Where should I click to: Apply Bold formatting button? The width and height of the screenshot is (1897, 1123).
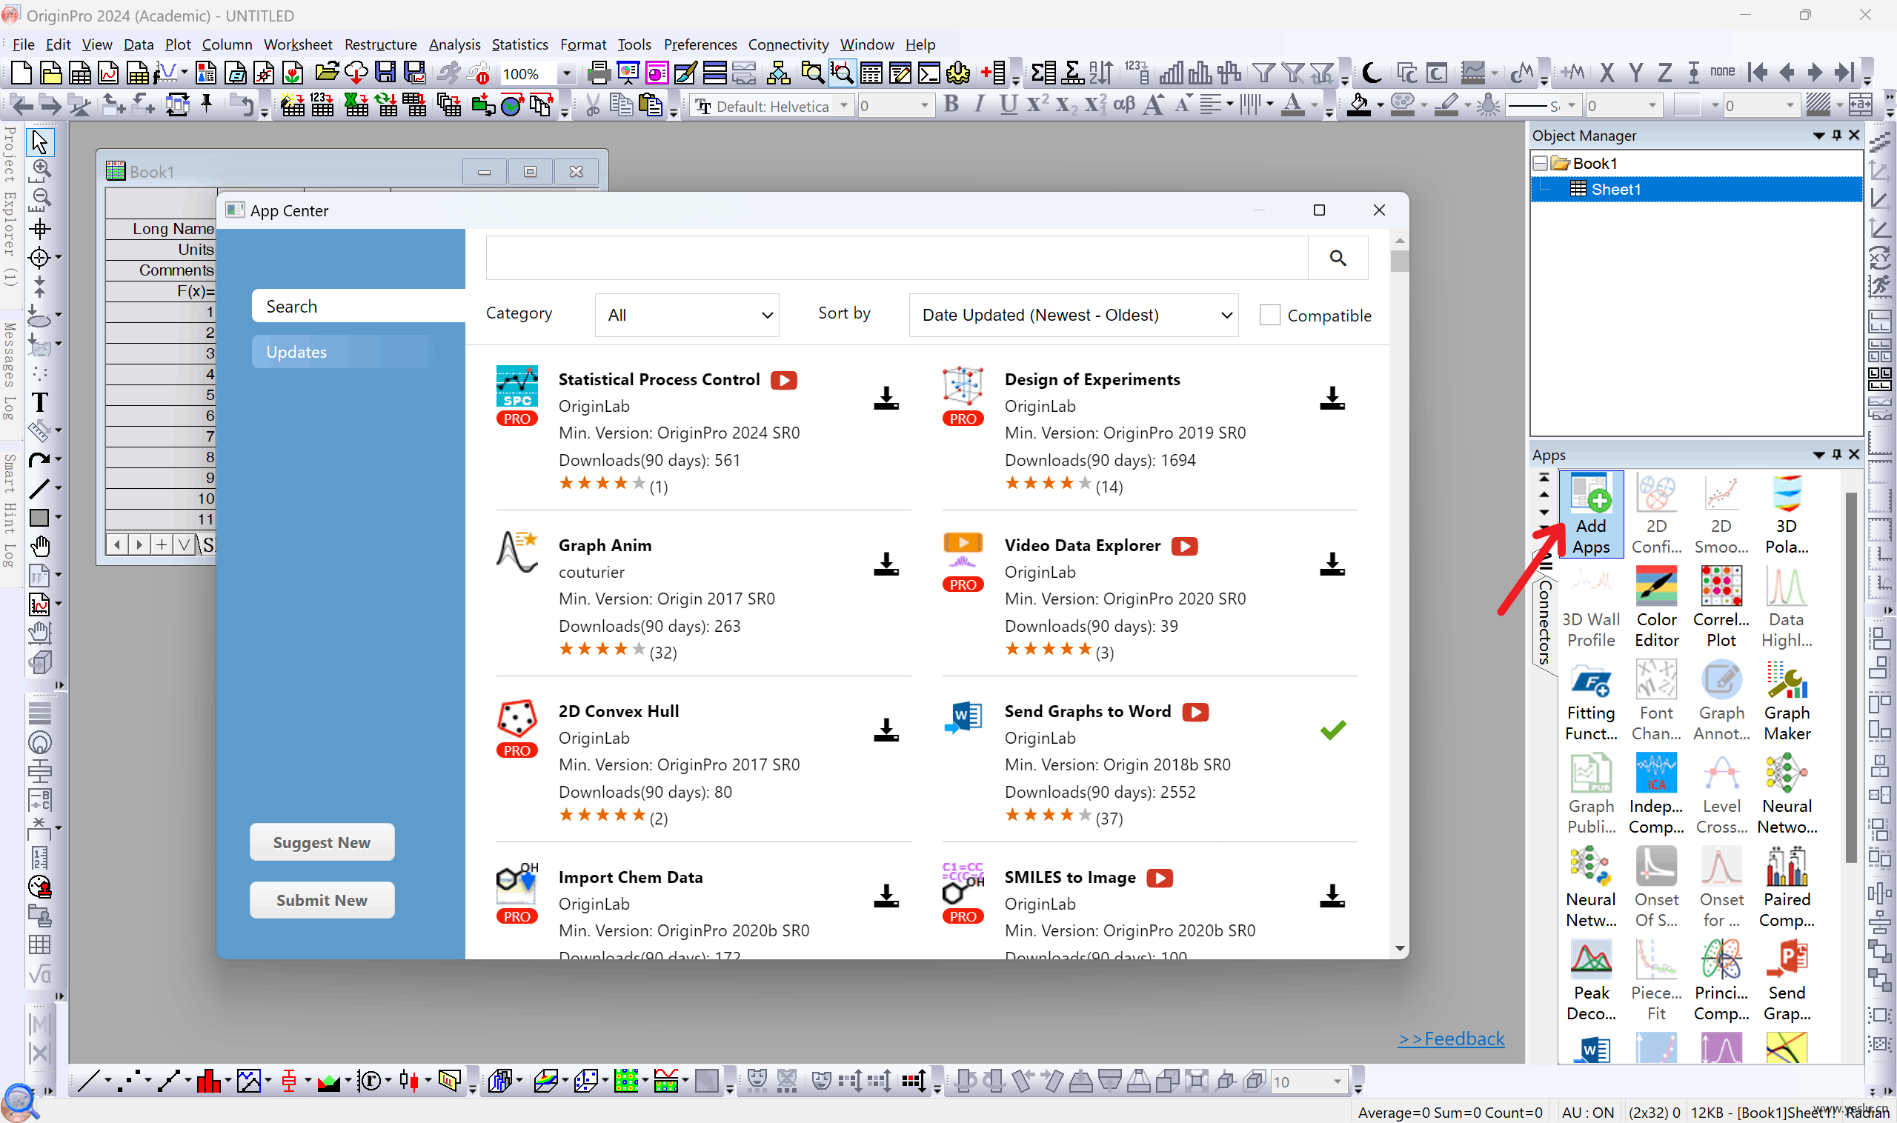(x=951, y=104)
